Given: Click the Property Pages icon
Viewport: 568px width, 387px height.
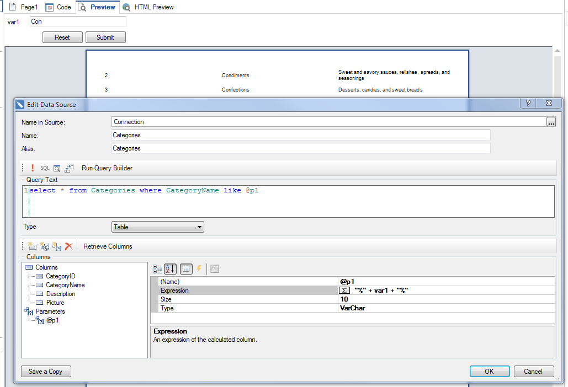Looking at the screenshot, I should [x=214, y=268].
